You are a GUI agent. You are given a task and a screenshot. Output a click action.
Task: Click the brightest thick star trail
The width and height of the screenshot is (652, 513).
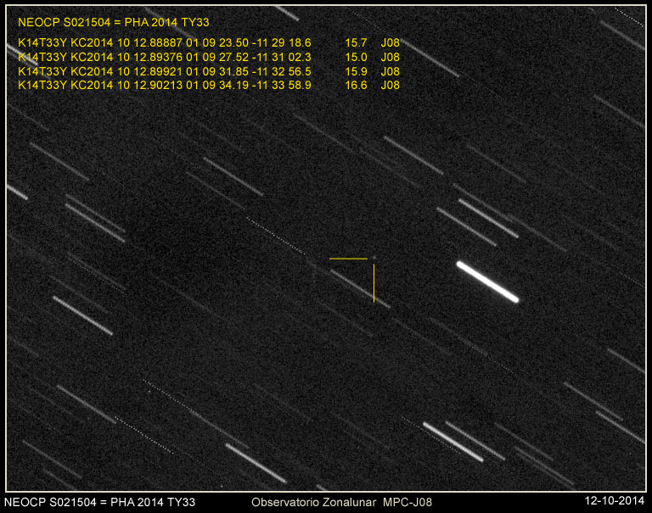click(487, 282)
